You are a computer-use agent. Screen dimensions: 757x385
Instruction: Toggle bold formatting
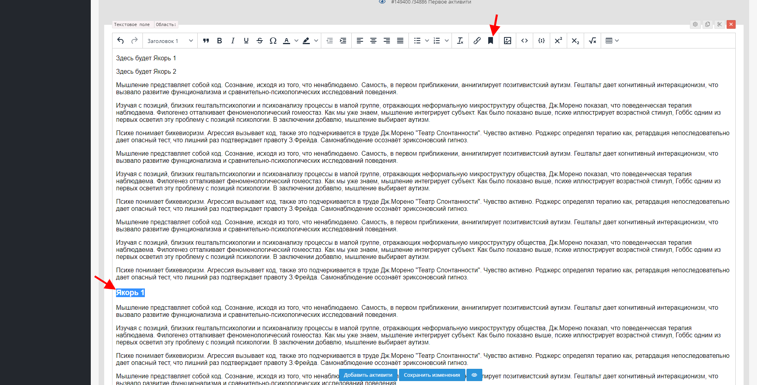point(219,41)
